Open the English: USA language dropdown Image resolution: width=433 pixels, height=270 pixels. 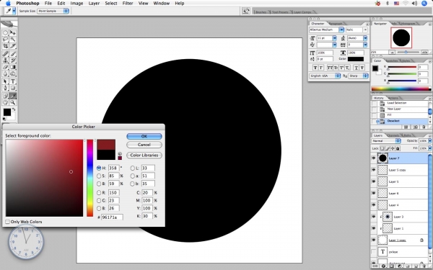[325, 76]
